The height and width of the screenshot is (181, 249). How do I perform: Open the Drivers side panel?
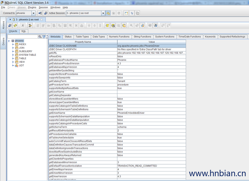3,41
